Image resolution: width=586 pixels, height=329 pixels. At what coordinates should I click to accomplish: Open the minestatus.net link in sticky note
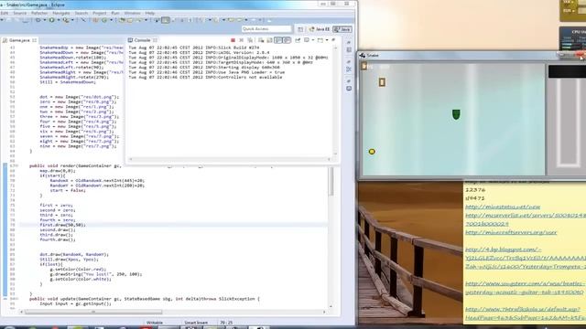coord(503,207)
